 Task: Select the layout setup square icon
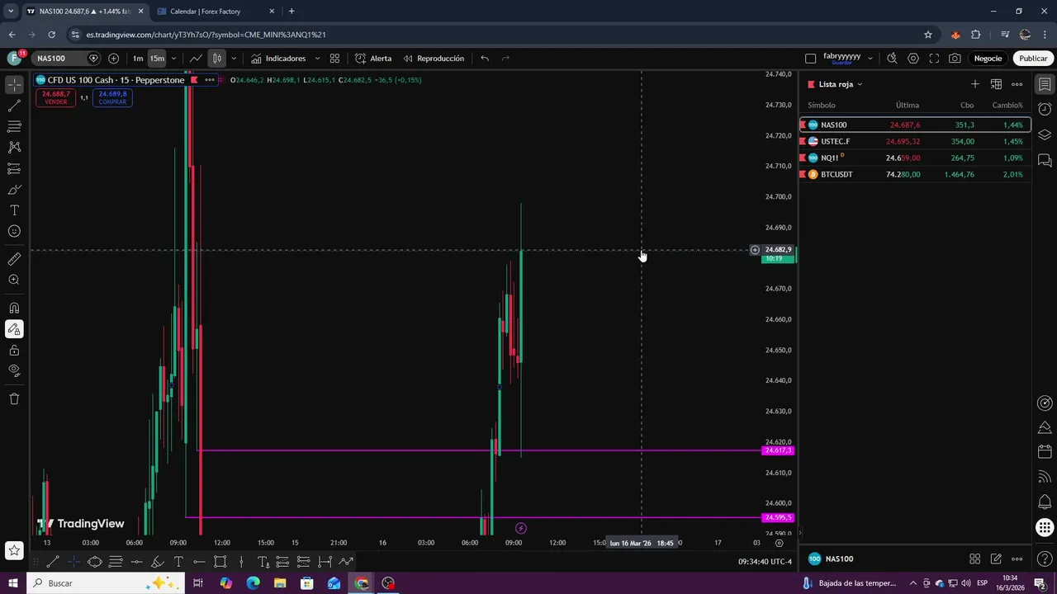click(810, 59)
